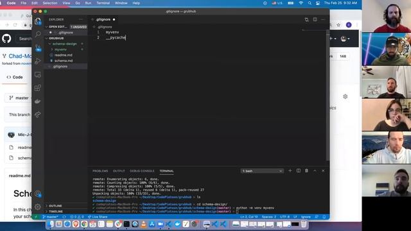Open the Go menu in menu bar
Viewport: 411px width, 231px height.
pos(78,3)
